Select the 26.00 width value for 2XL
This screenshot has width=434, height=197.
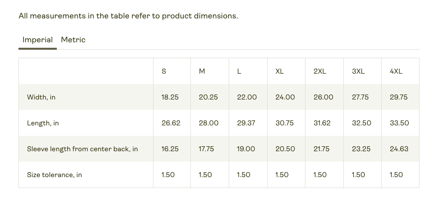click(323, 98)
